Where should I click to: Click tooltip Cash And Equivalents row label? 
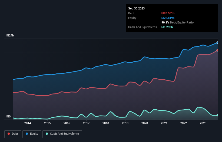click(x=143, y=27)
